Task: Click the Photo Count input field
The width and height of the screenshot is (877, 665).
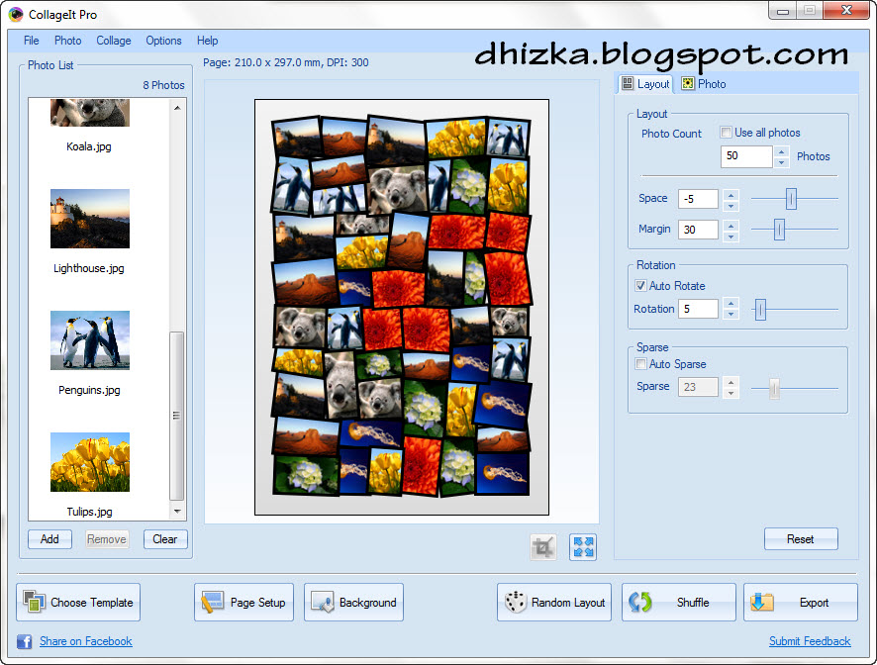Action: [x=746, y=156]
